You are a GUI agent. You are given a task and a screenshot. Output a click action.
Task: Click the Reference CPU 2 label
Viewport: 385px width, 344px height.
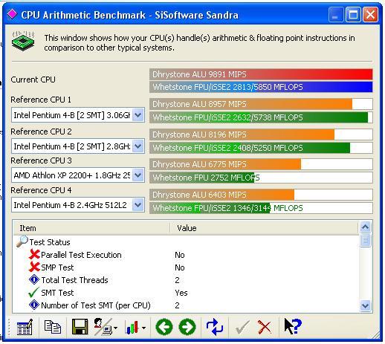(41, 132)
